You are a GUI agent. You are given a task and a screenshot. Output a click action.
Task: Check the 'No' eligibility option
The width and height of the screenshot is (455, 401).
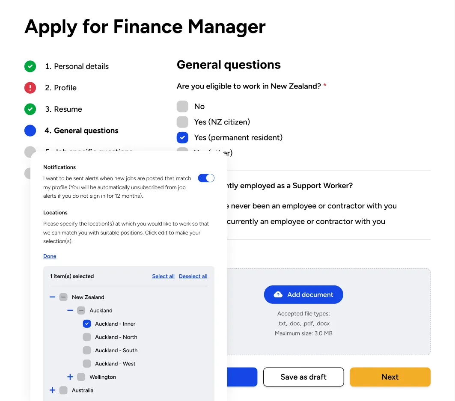point(183,107)
